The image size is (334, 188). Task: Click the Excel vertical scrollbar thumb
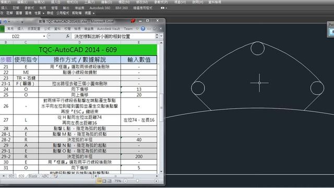click(161, 107)
